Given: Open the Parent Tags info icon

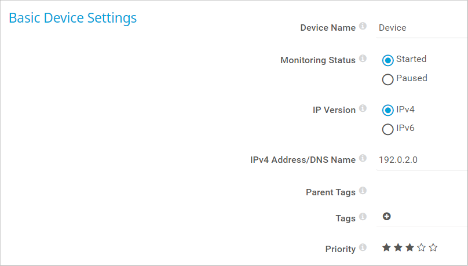Looking at the screenshot, I should coord(363,191).
